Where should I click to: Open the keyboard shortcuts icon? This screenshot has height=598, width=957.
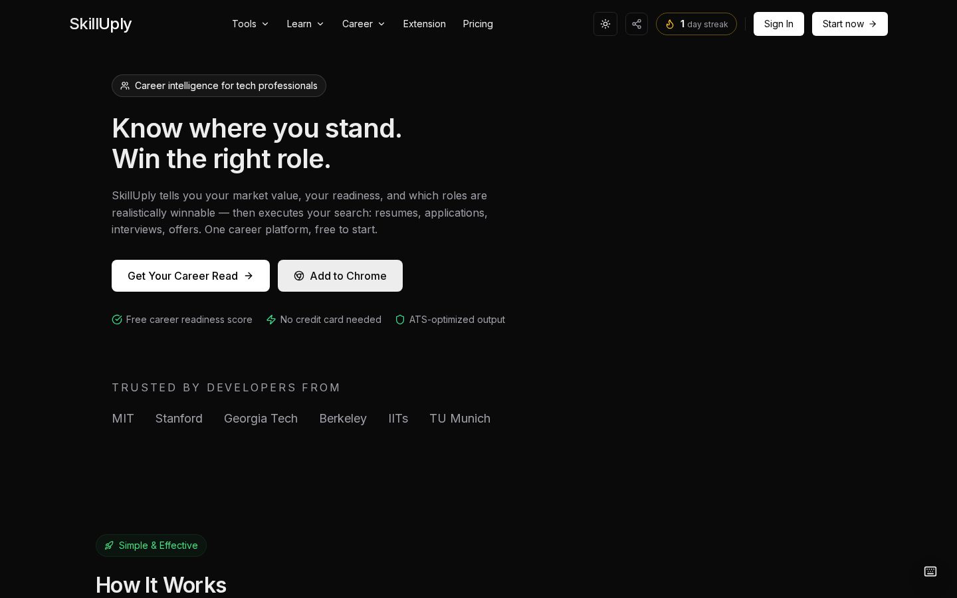930,571
